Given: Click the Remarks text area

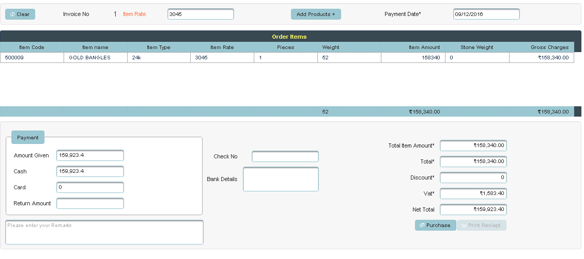Looking at the screenshot, I should pos(104,232).
